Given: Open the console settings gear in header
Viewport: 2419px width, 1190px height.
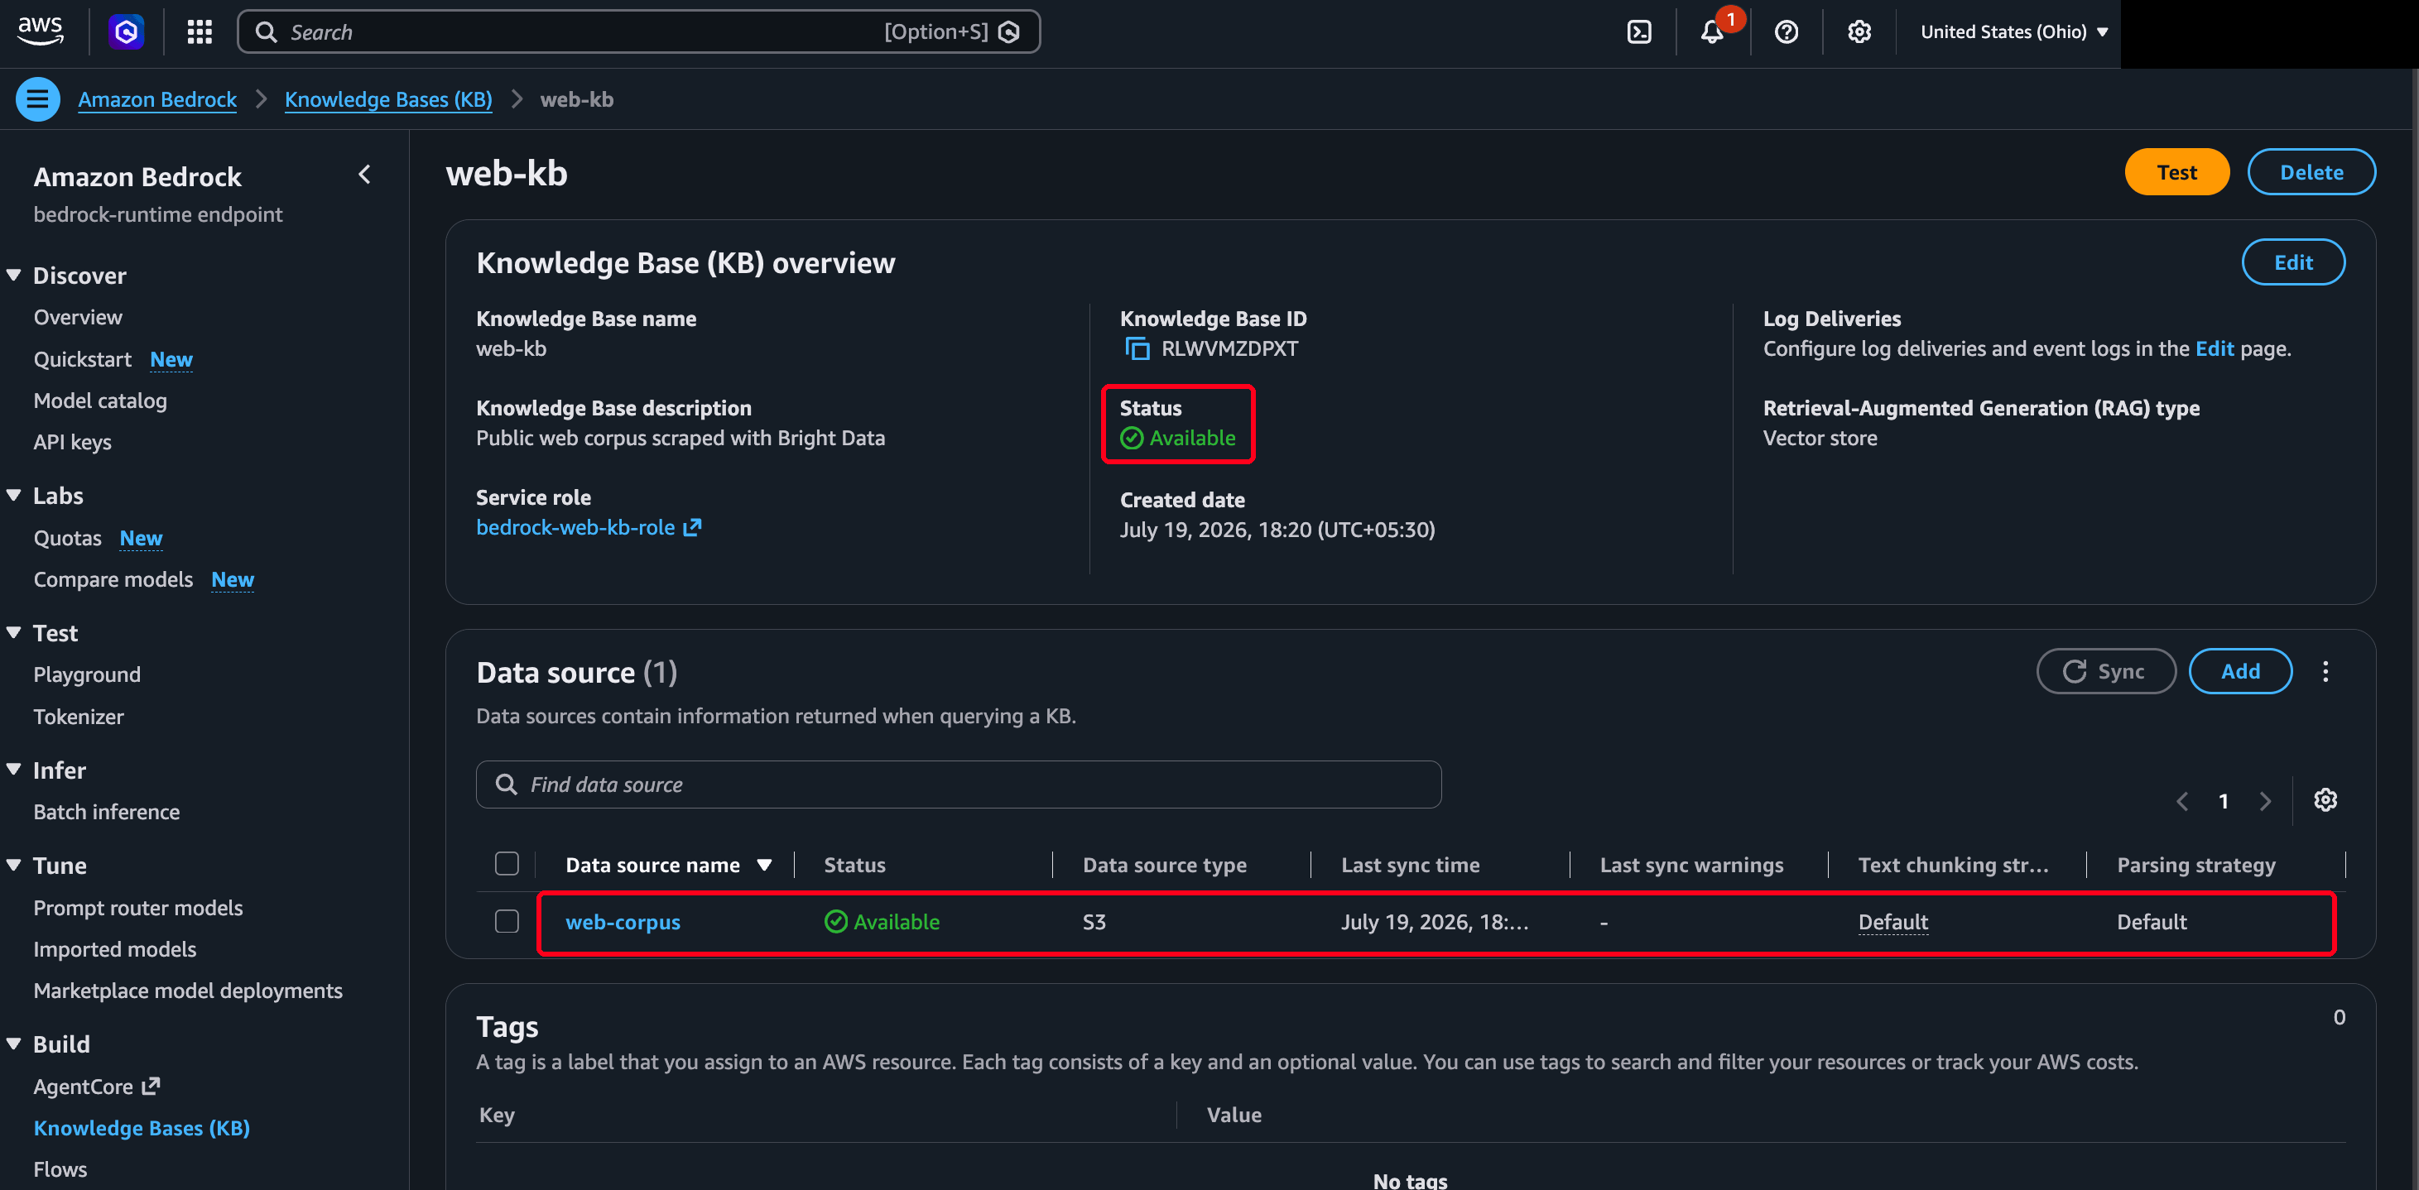Looking at the screenshot, I should pyautogui.click(x=1859, y=32).
